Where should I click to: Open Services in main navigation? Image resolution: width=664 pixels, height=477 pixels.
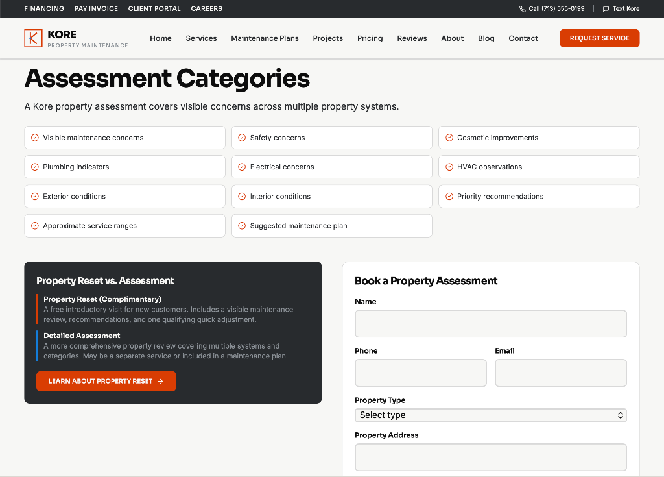click(201, 38)
